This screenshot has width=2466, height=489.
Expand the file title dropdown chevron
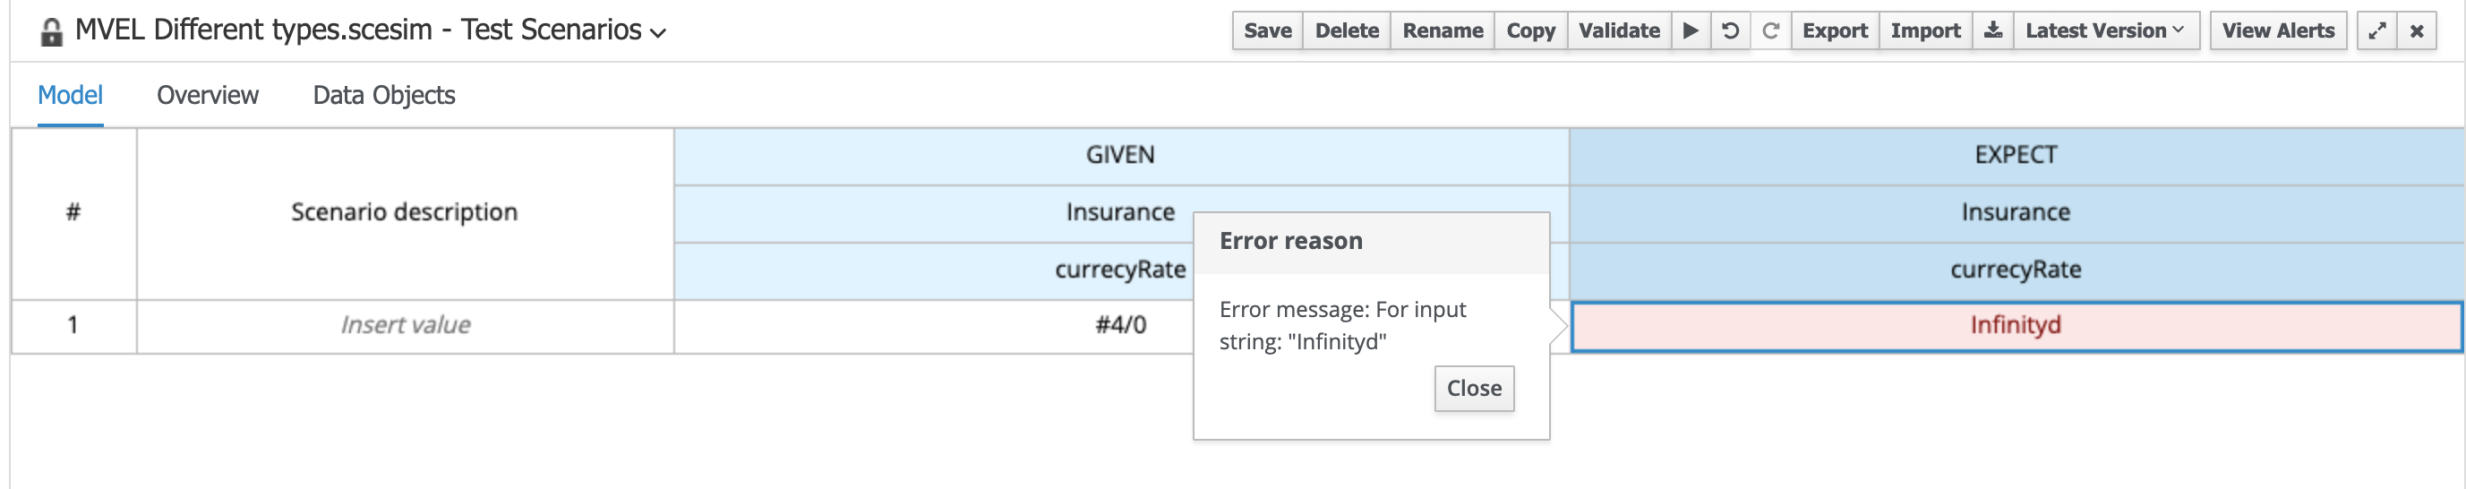[x=657, y=32]
